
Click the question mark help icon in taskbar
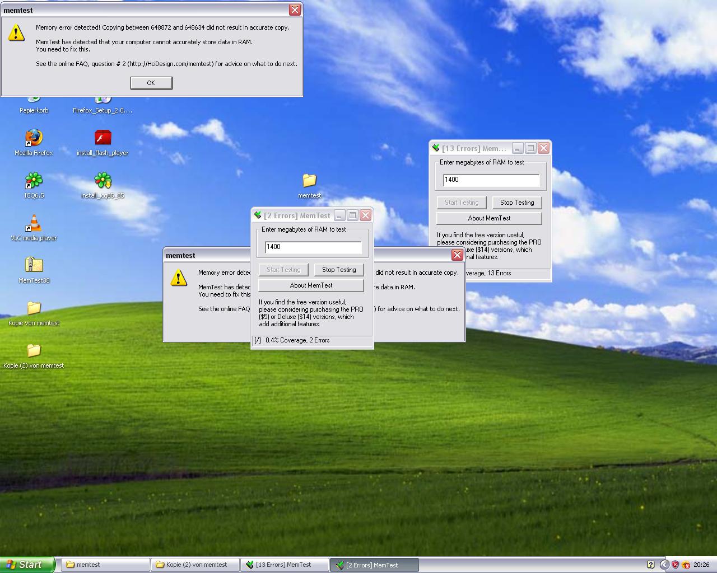point(650,565)
